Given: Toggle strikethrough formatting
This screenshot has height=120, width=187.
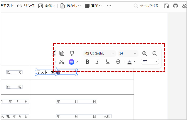Looking at the screenshot, I should coord(118,62).
